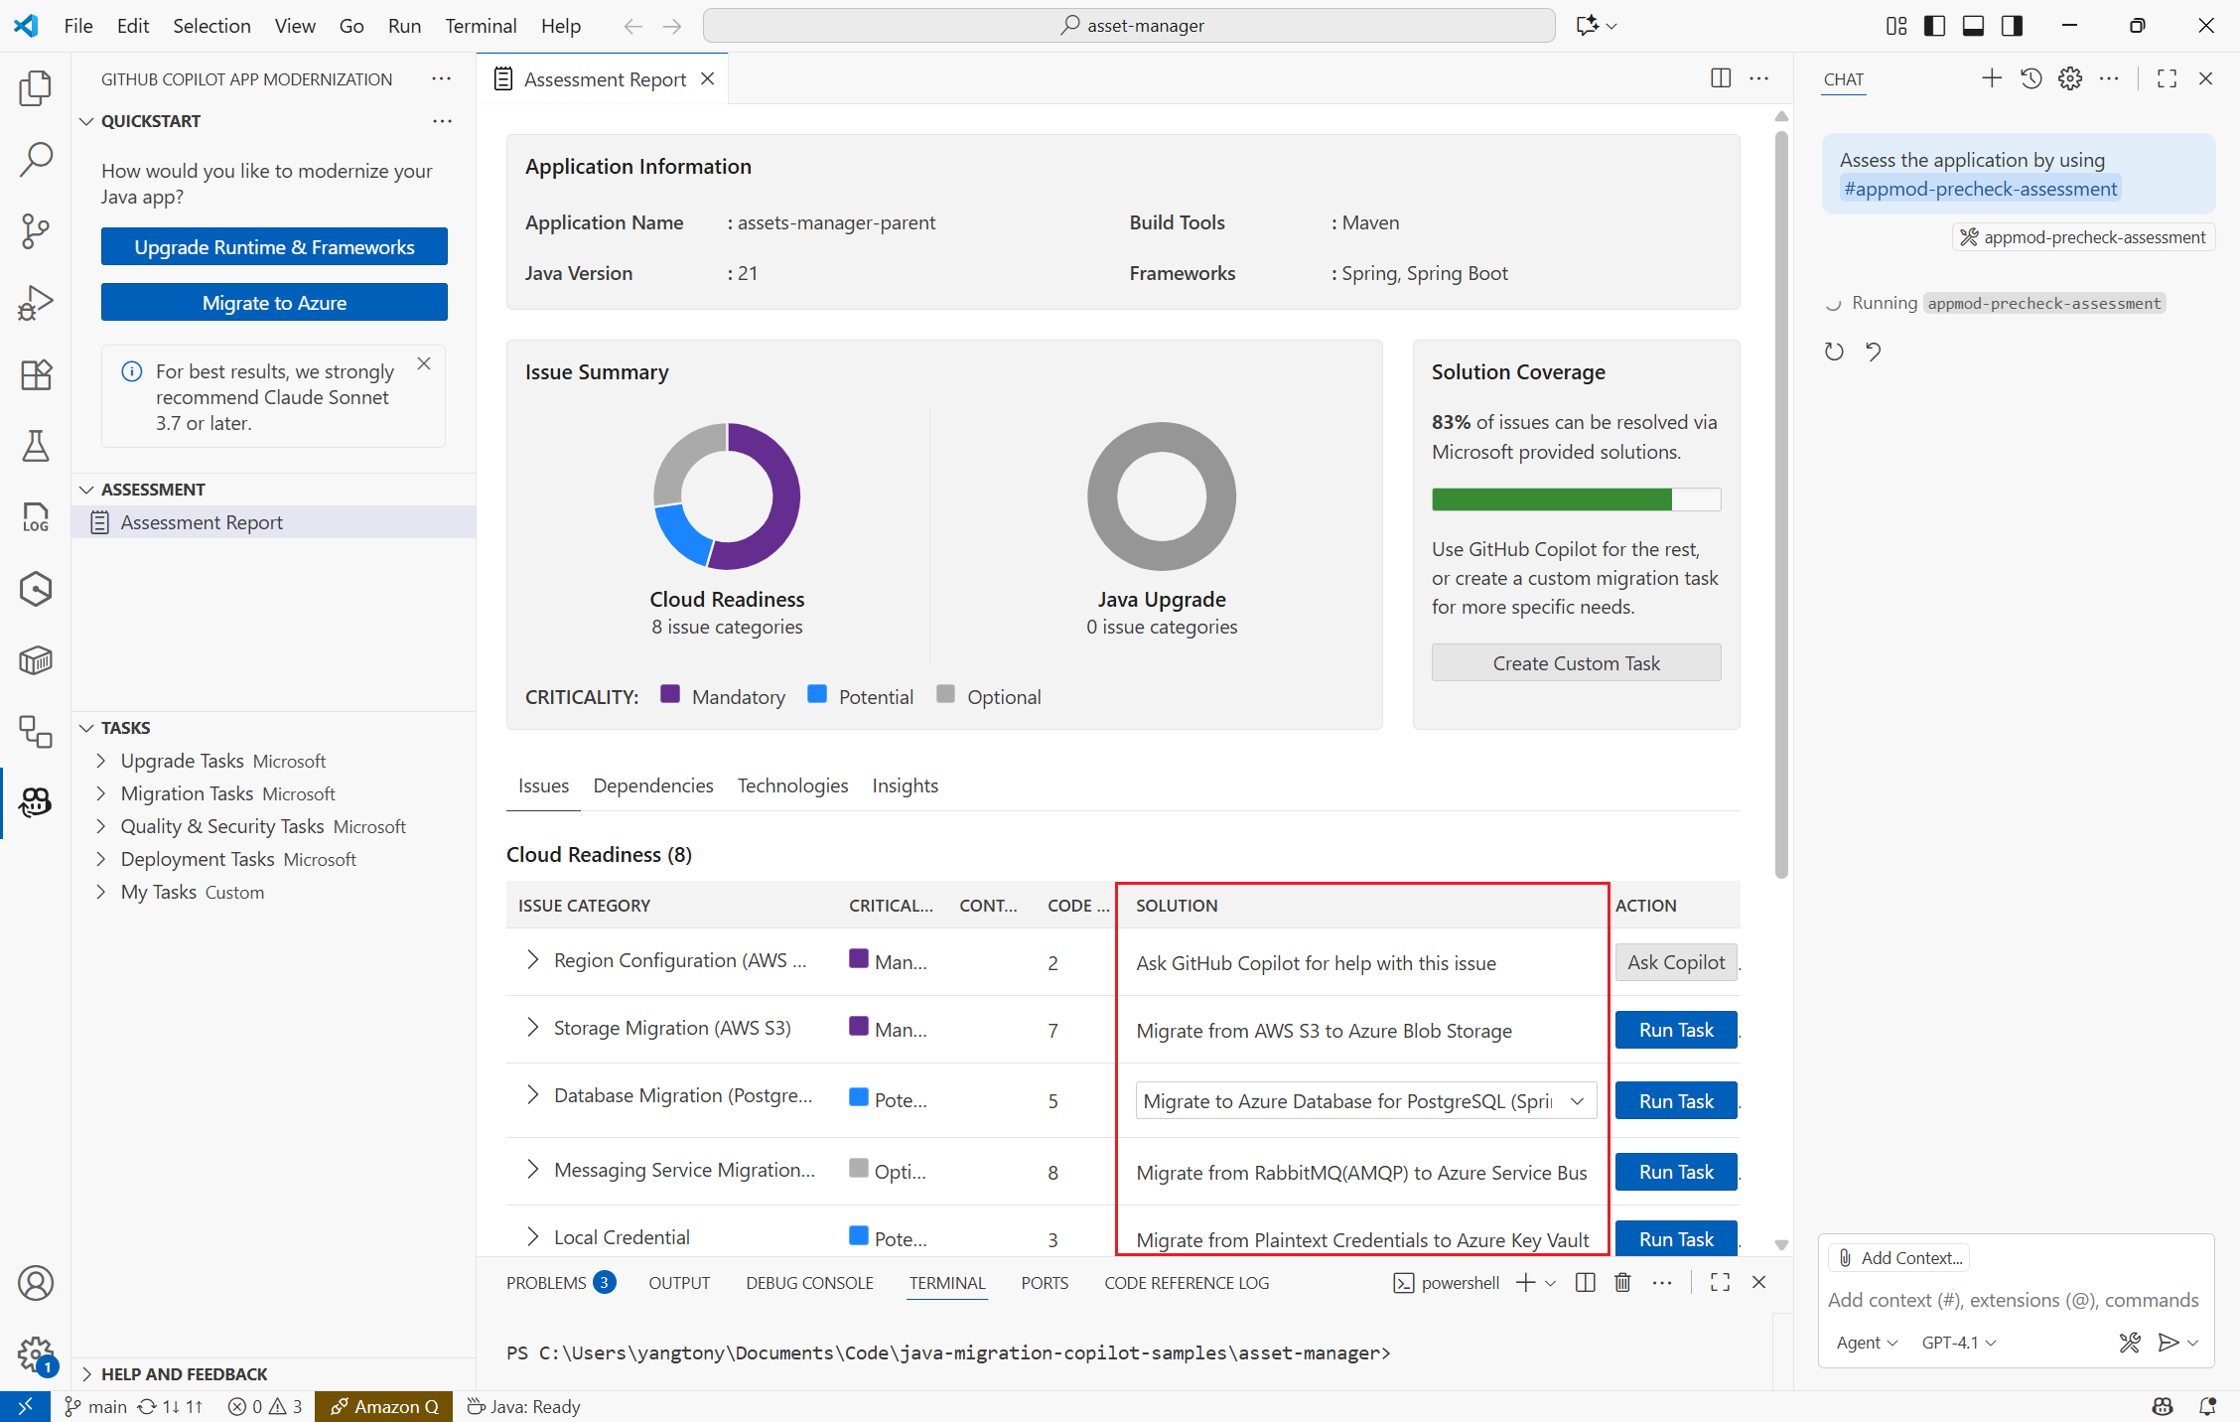Image resolution: width=2240 pixels, height=1422 pixels.
Task: Toggle the secondary side bar layout icon
Action: [x=2012, y=26]
